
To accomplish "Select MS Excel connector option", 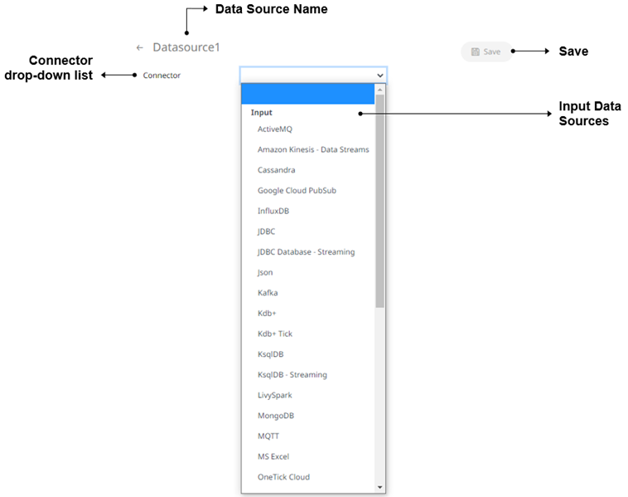I will pos(273,456).
